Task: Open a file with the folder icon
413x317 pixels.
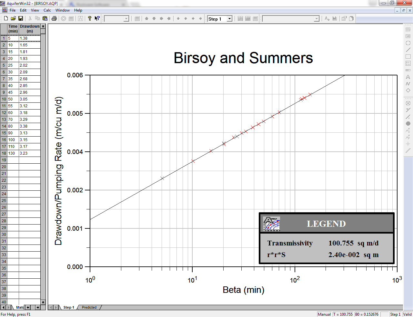Action: [13, 19]
